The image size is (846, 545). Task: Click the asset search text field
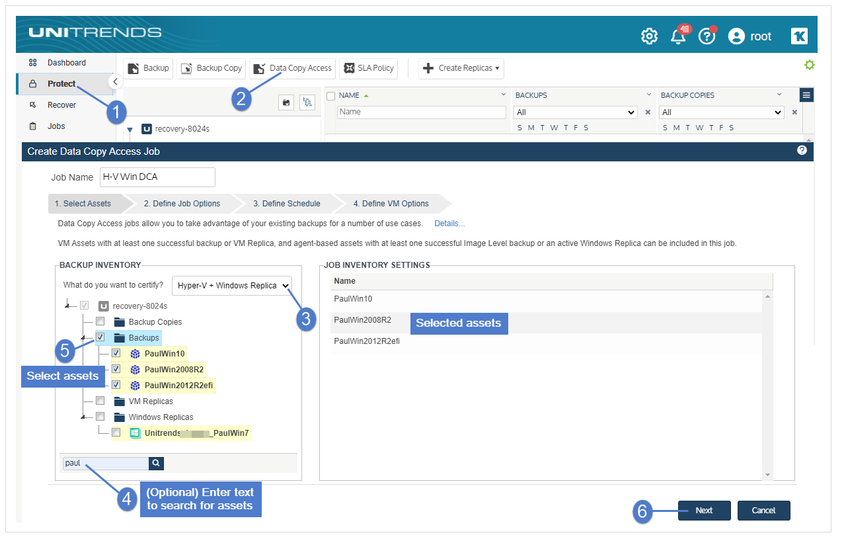tap(106, 463)
